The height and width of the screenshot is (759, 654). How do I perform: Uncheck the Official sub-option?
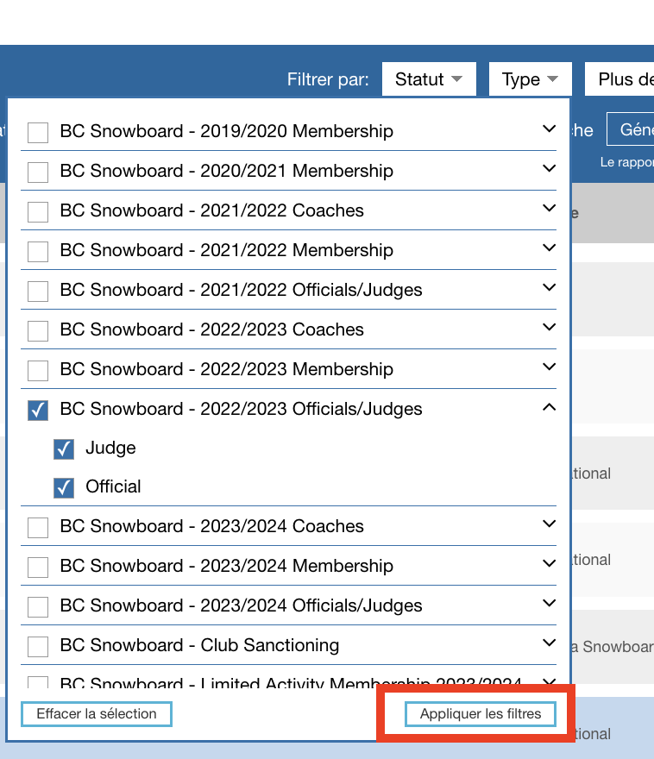(63, 486)
